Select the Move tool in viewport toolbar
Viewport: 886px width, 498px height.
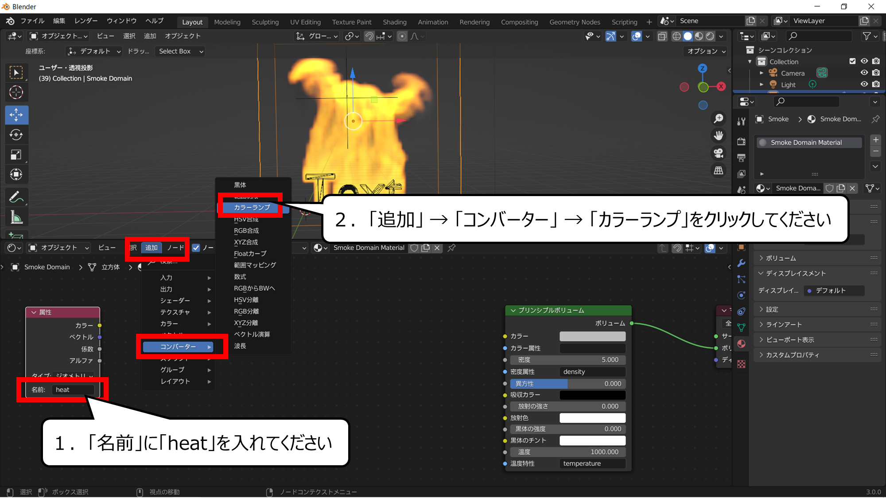click(16, 115)
